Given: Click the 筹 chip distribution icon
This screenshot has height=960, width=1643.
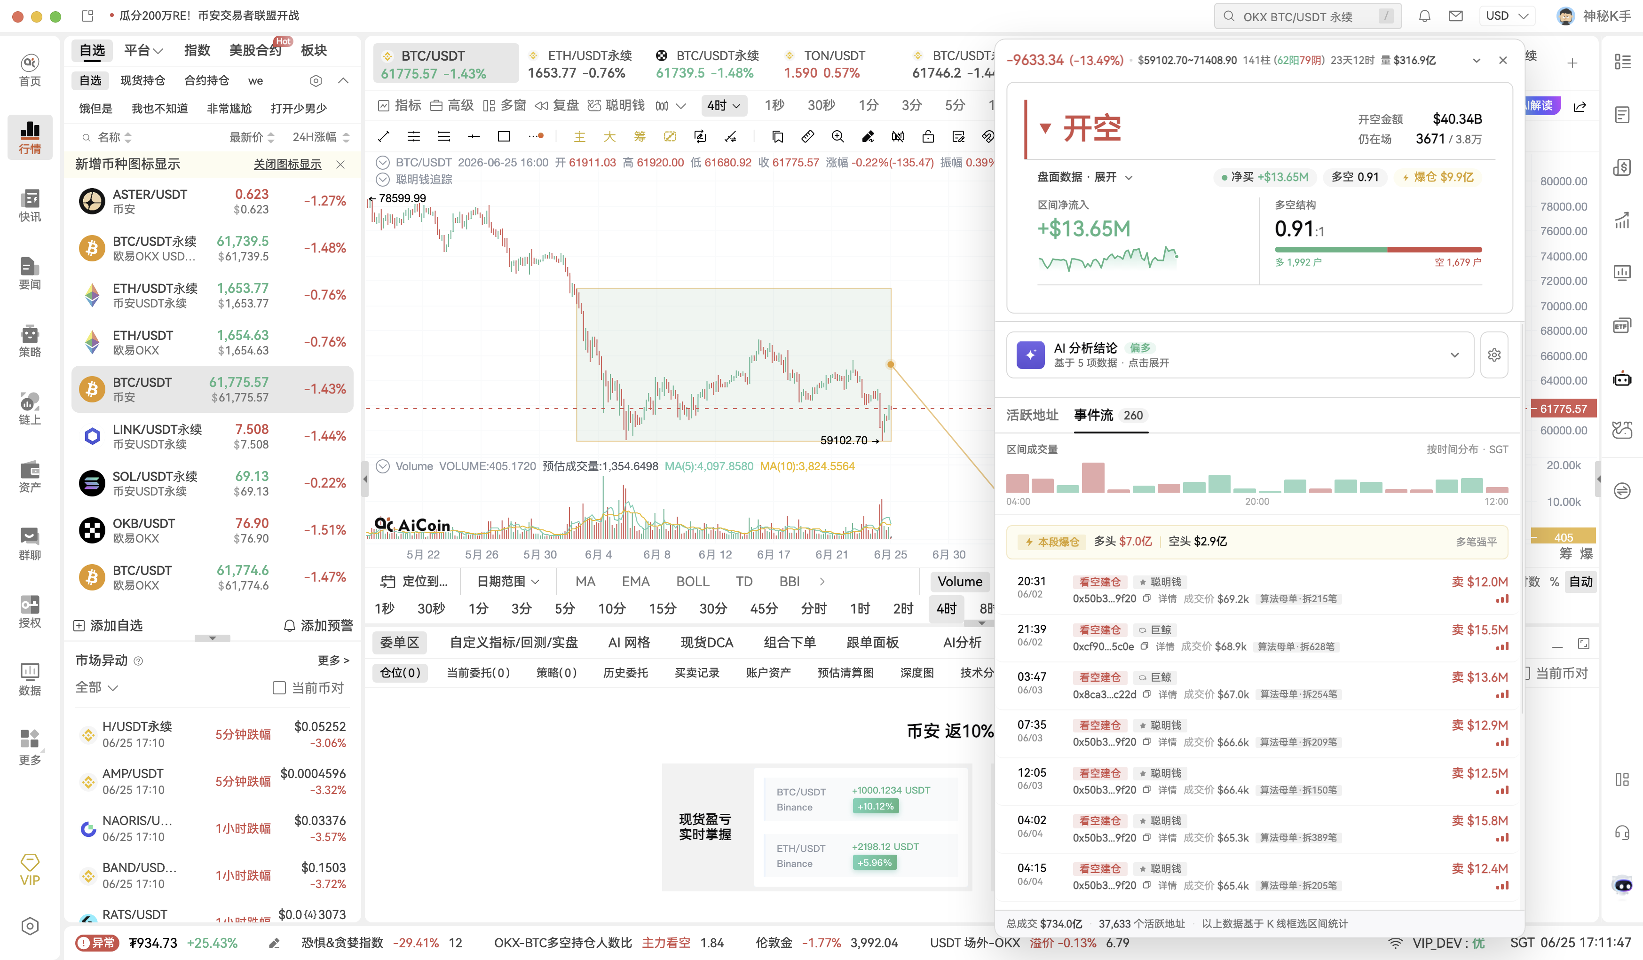Looking at the screenshot, I should click(x=640, y=136).
